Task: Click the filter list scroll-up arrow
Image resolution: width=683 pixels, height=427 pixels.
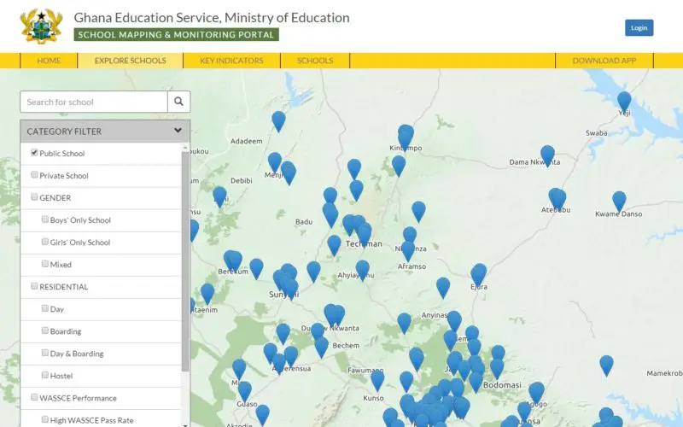Action: tap(185, 148)
